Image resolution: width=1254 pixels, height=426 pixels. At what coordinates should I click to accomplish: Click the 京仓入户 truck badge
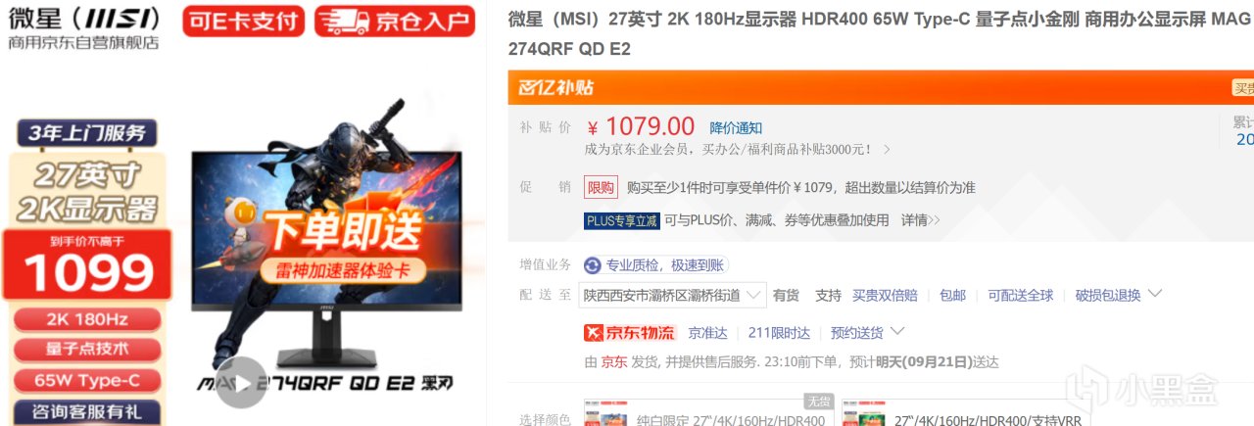pos(394,21)
